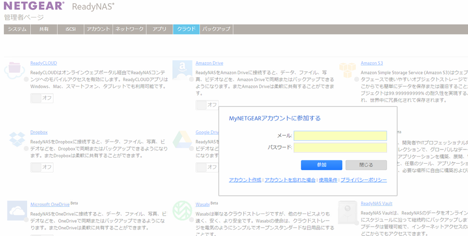Viewport: 468px width, 236px height.
Task: Click the MyNETGEARアカウントに参加する dialog title
Action: (275, 118)
